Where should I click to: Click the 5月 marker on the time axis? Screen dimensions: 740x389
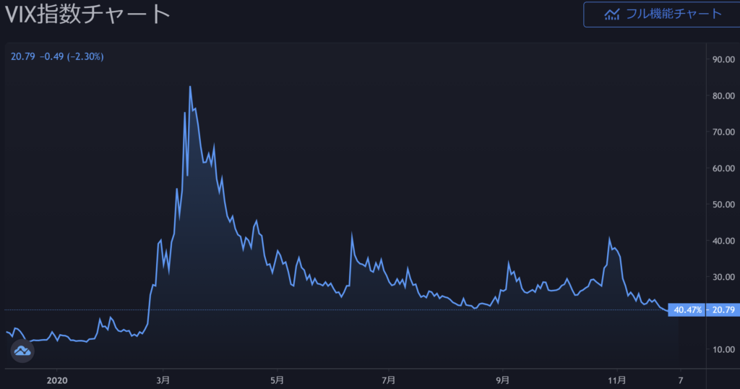[x=276, y=379]
